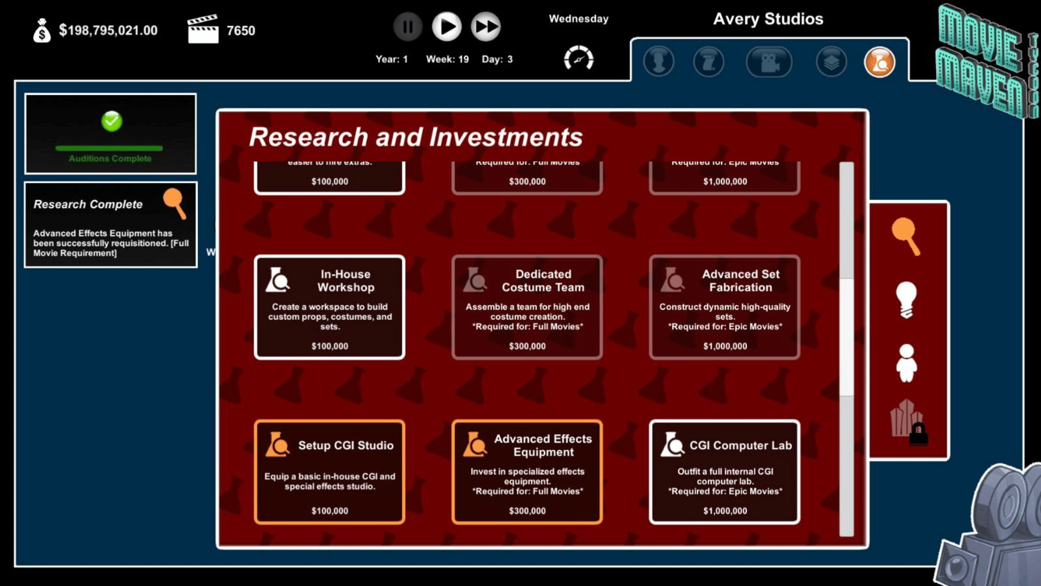This screenshot has height=586, width=1041.
Task: Click the first round studio tab icon
Action: [658, 62]
